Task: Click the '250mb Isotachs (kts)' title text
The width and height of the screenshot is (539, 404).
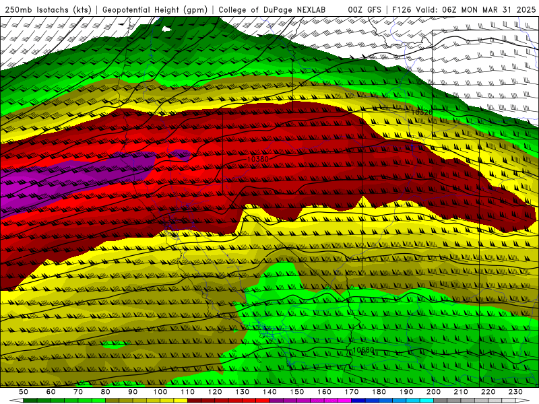Action: [48, 9]
